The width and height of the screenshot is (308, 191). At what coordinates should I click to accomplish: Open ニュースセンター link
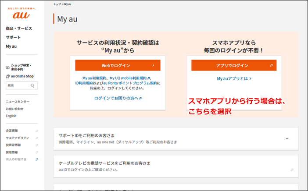18,102
